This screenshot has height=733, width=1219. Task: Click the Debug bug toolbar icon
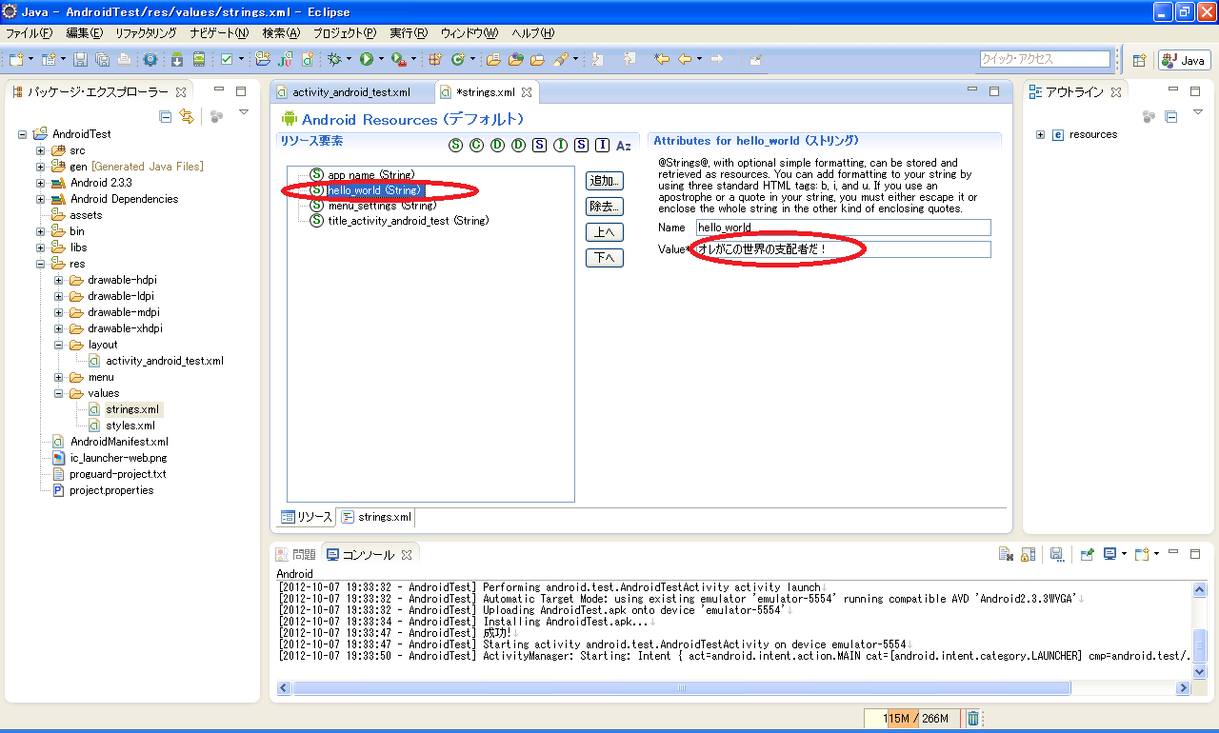pos(334,59)
